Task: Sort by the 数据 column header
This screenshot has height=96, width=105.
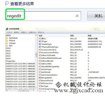Action: tap(89, 36)
